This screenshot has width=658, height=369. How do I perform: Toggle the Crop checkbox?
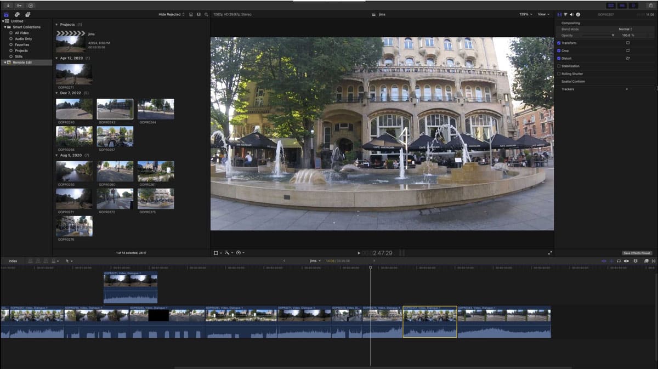tap(559, 50)
